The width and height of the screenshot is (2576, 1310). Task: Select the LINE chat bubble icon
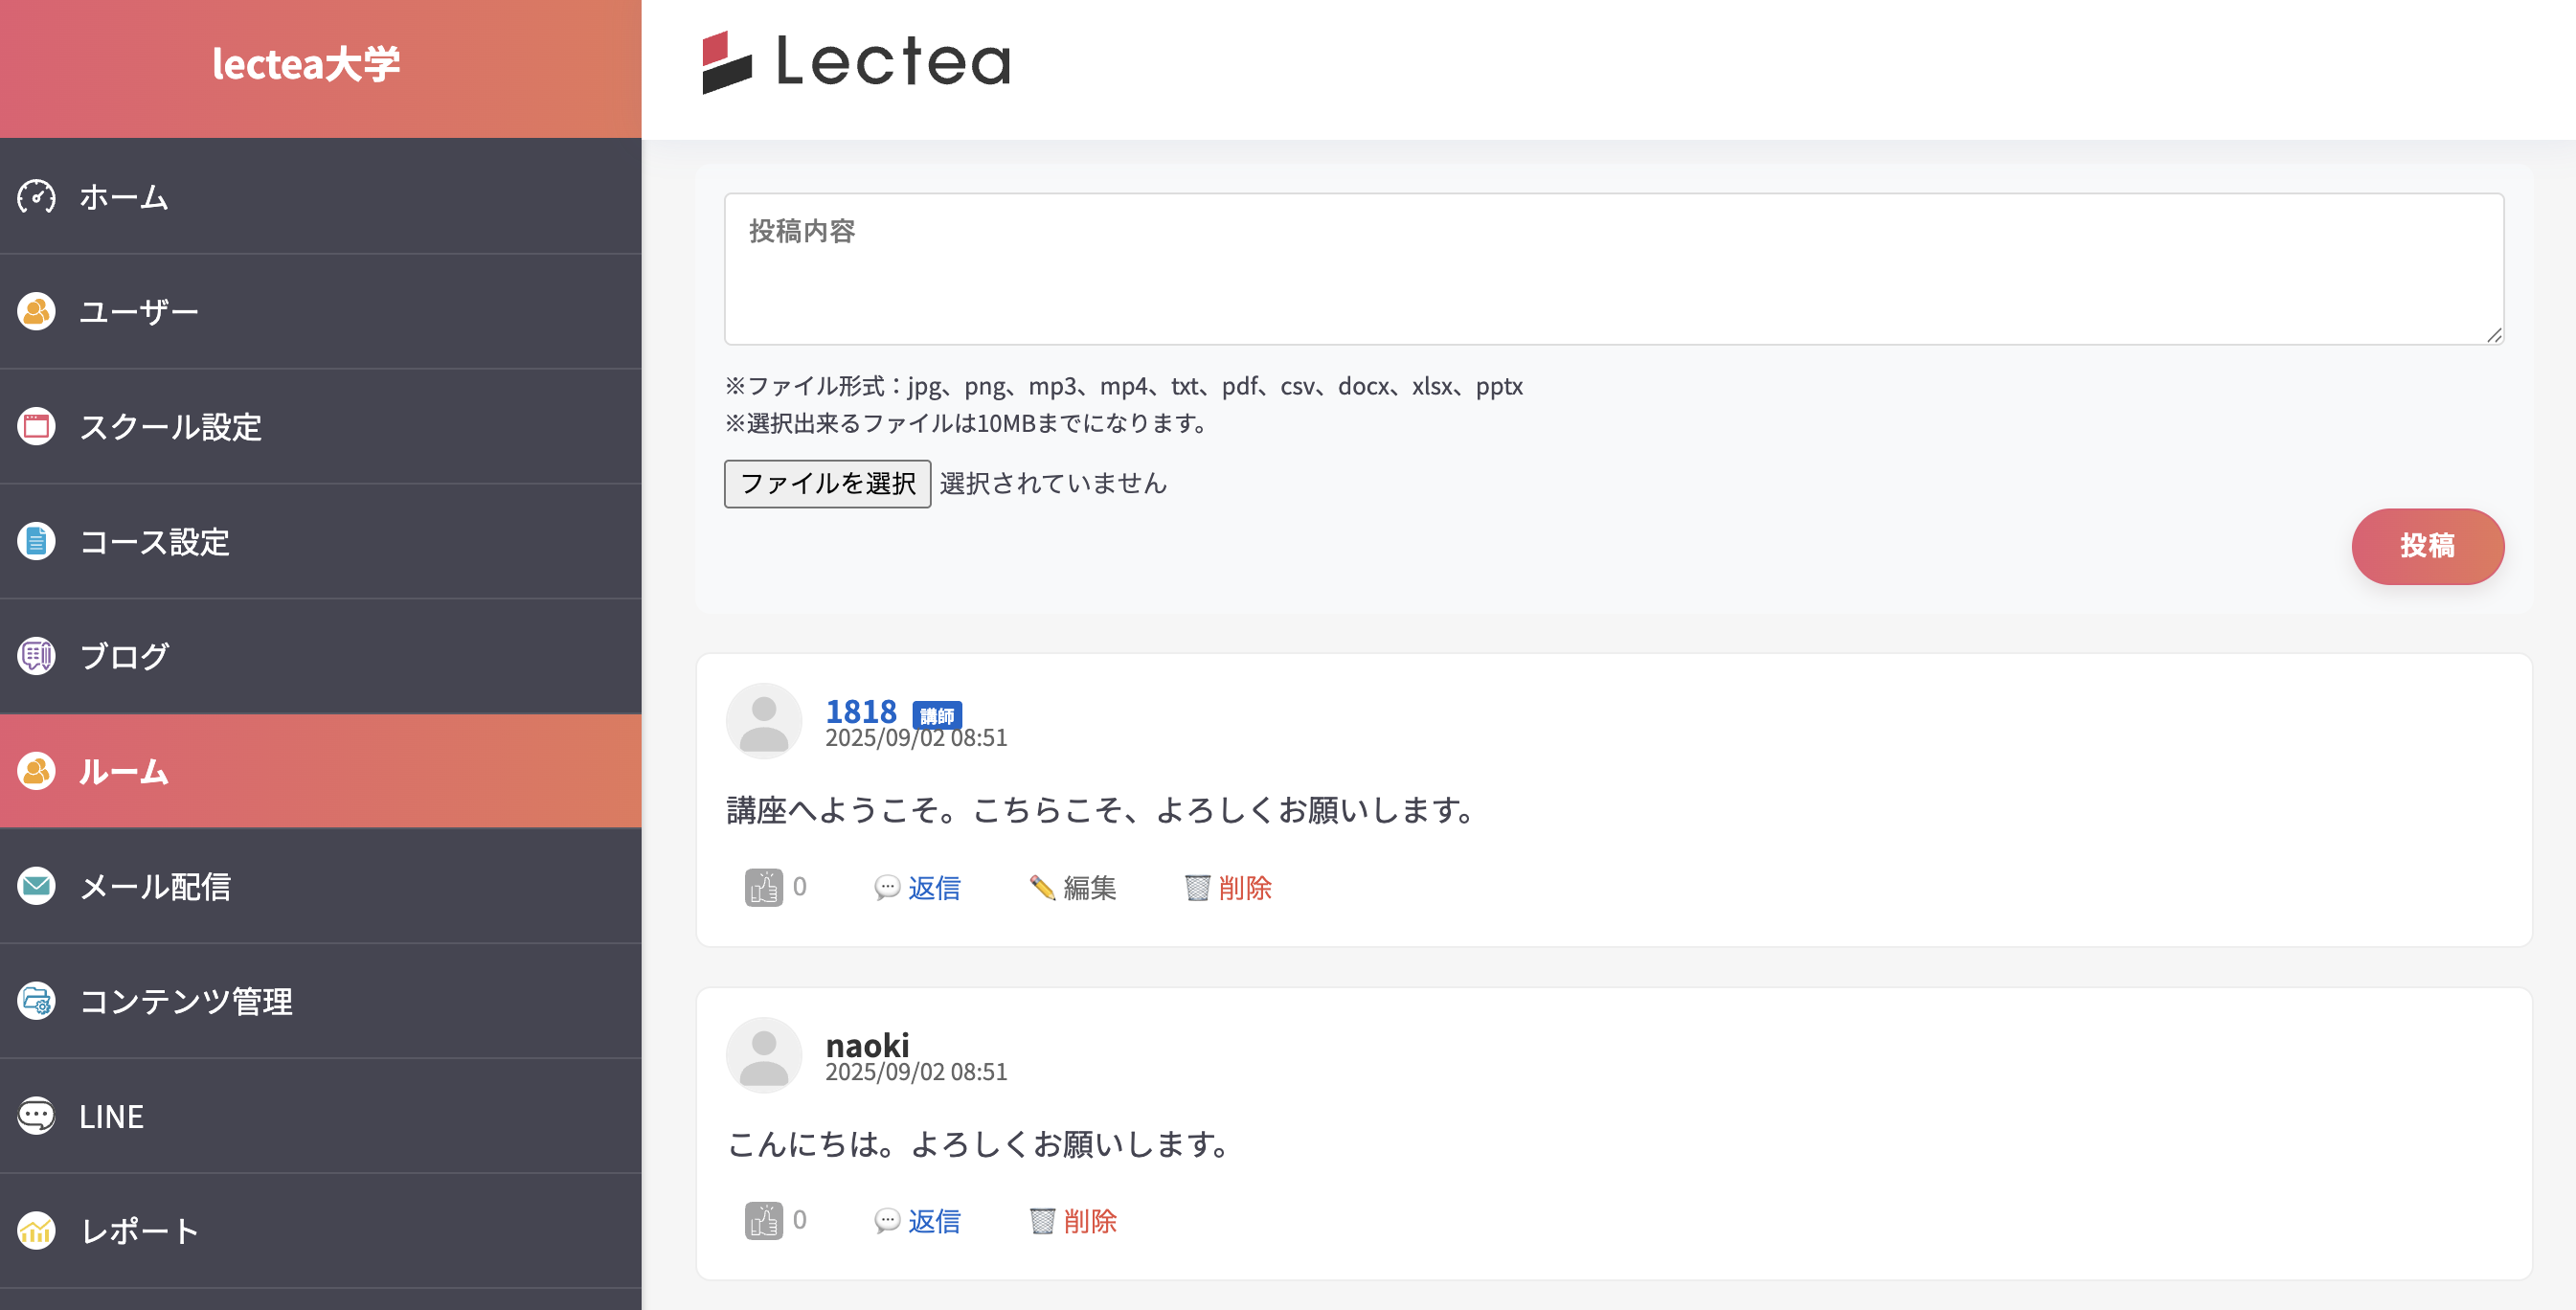coord(36,1116)
